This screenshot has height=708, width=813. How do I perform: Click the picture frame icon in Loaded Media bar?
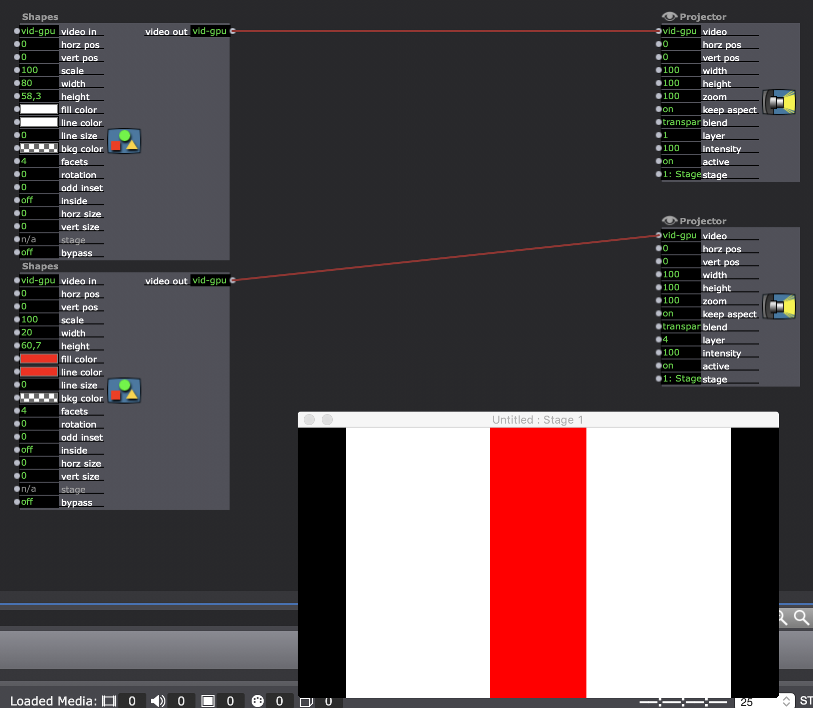click(x=207, y=700)
